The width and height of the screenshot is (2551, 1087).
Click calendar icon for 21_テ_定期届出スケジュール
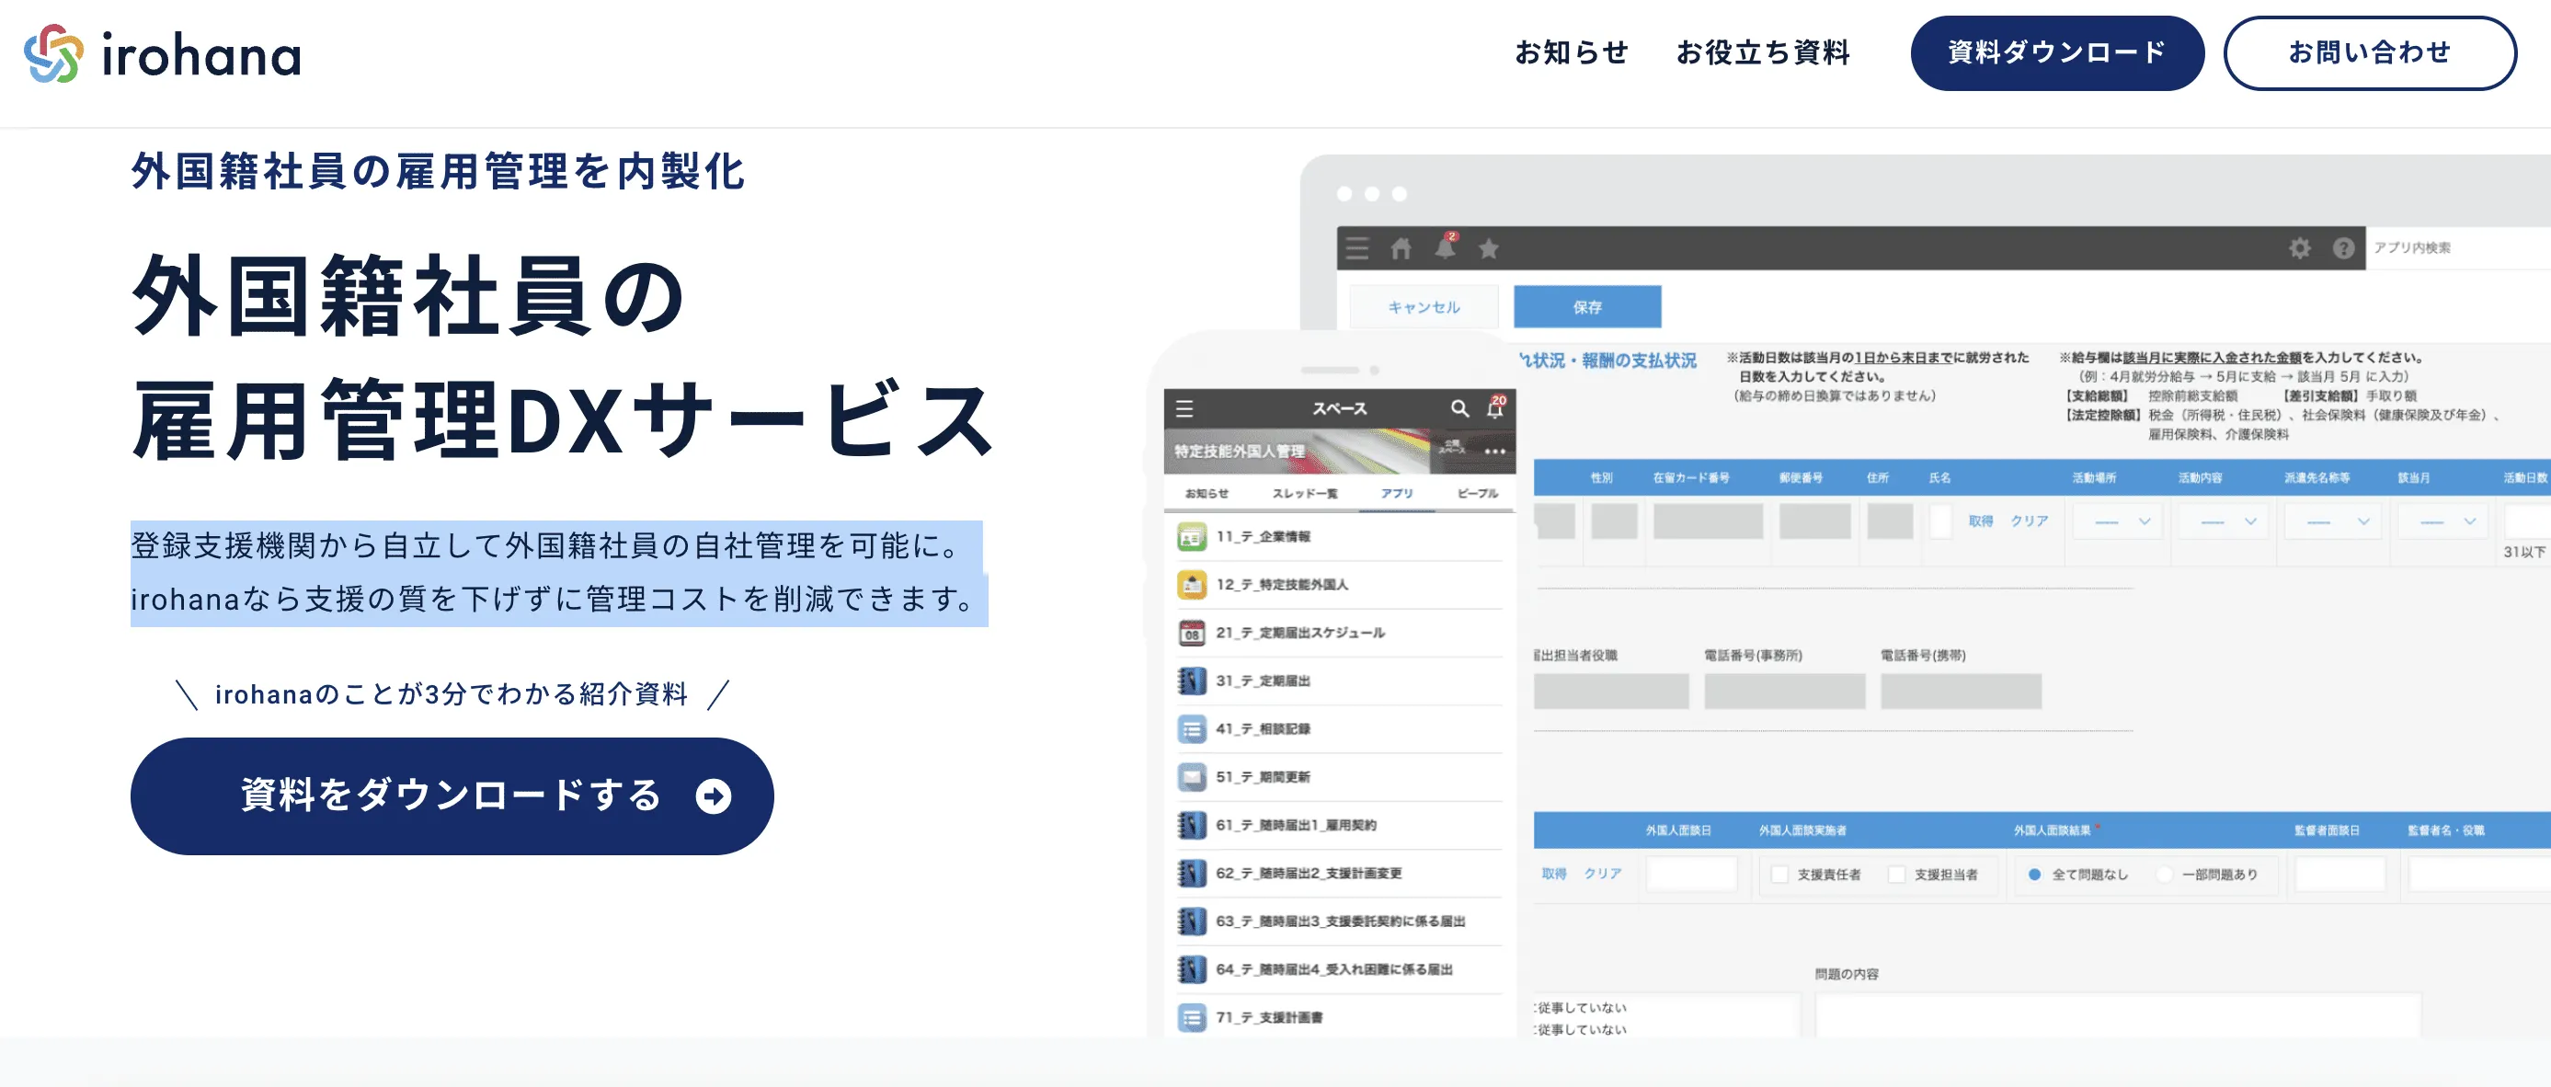[x=1191, y=633]
